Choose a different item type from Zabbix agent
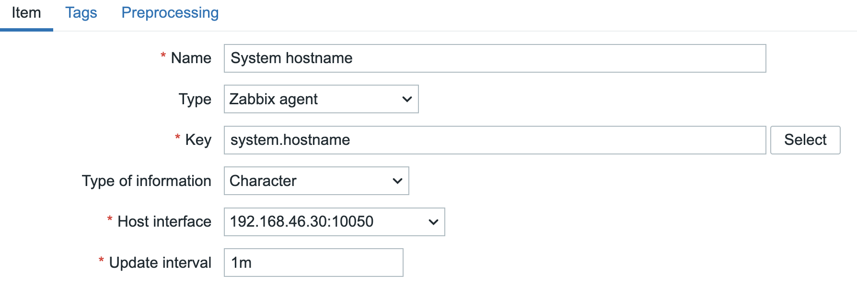Screen dimensions: 857x285 pyautogui.click(x=320, y=99)
